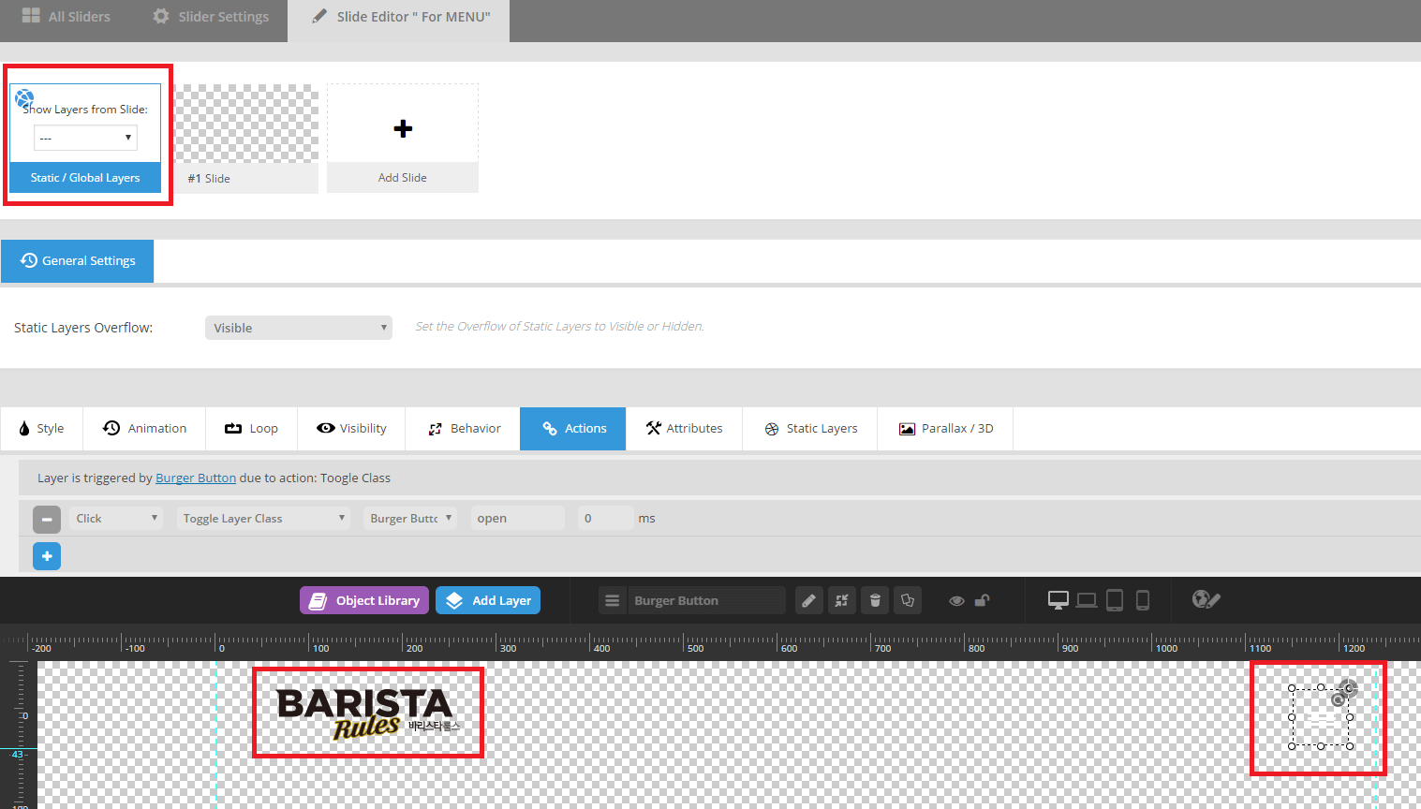Viewport: 1421px width, 809px height.
Task: Add a new action with the plus button
Action: pos(47,556)
